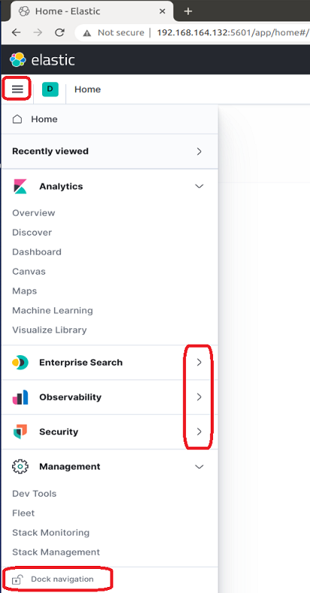This screenshot has width=310, height=593.
Task: Click the Management gear icon
Action: tap(20, 467)
